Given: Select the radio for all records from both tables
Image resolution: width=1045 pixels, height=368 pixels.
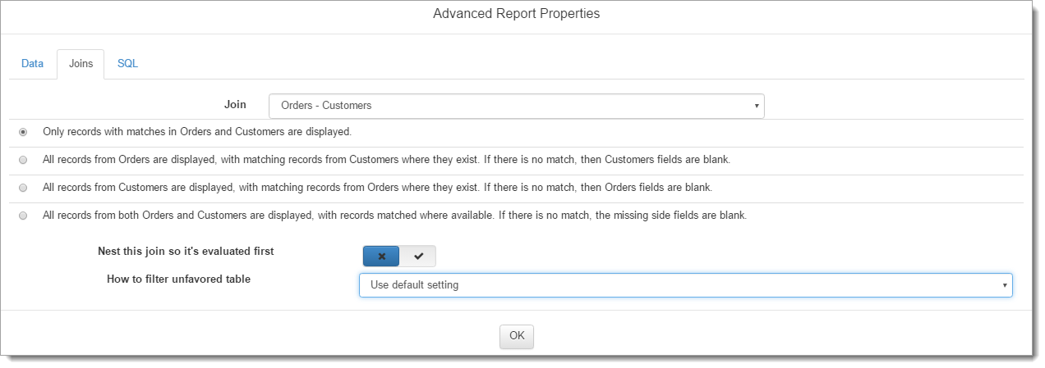Looking at the screenshot, I should pos(23,216).
